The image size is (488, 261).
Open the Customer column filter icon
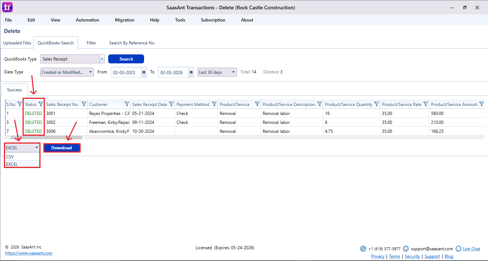[x=126, y=104]
